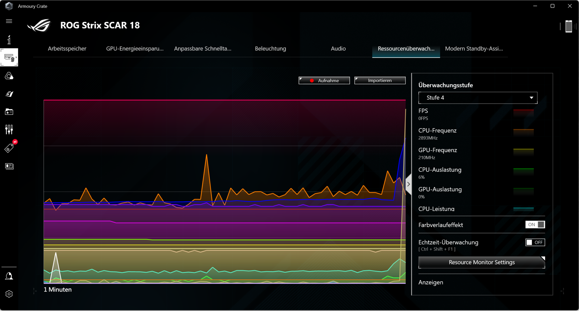Toggle the Farbverlaufeffekt ON switch

pyautogui.click(x=535, y=225)
